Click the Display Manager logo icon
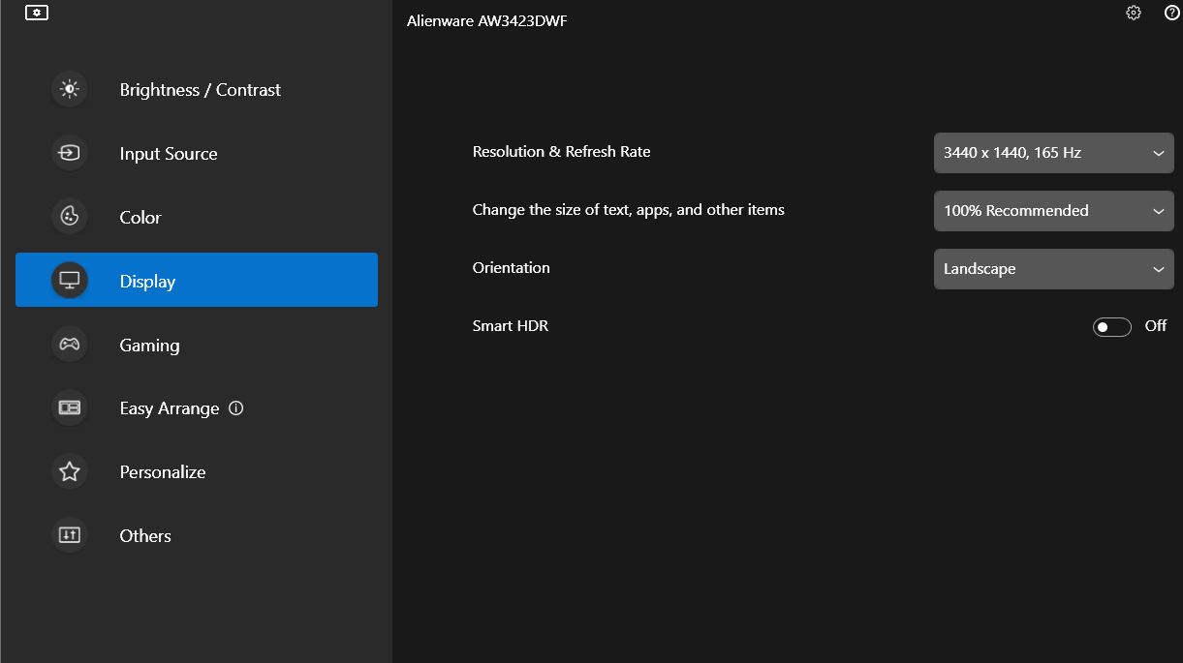The width and height of the screenshot is (1183, 663). pyautogui.click(x=37, y=13)
